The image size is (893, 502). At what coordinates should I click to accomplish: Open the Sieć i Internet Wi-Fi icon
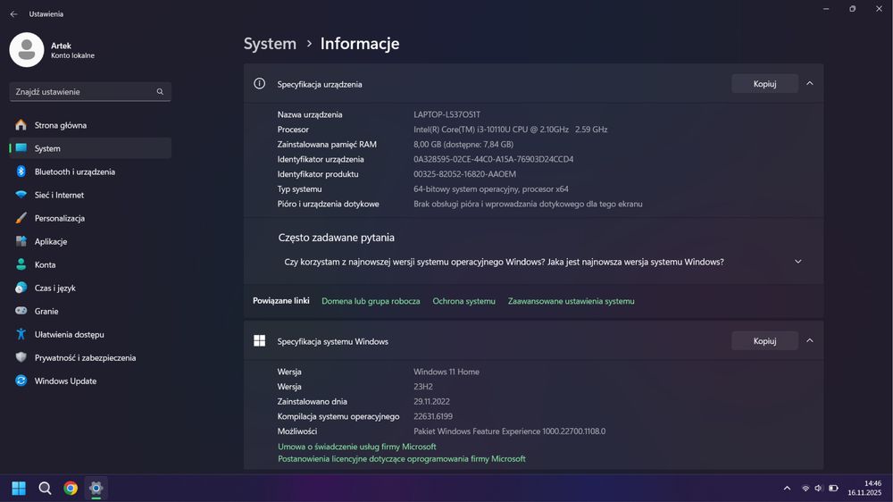tap(21, 195)
